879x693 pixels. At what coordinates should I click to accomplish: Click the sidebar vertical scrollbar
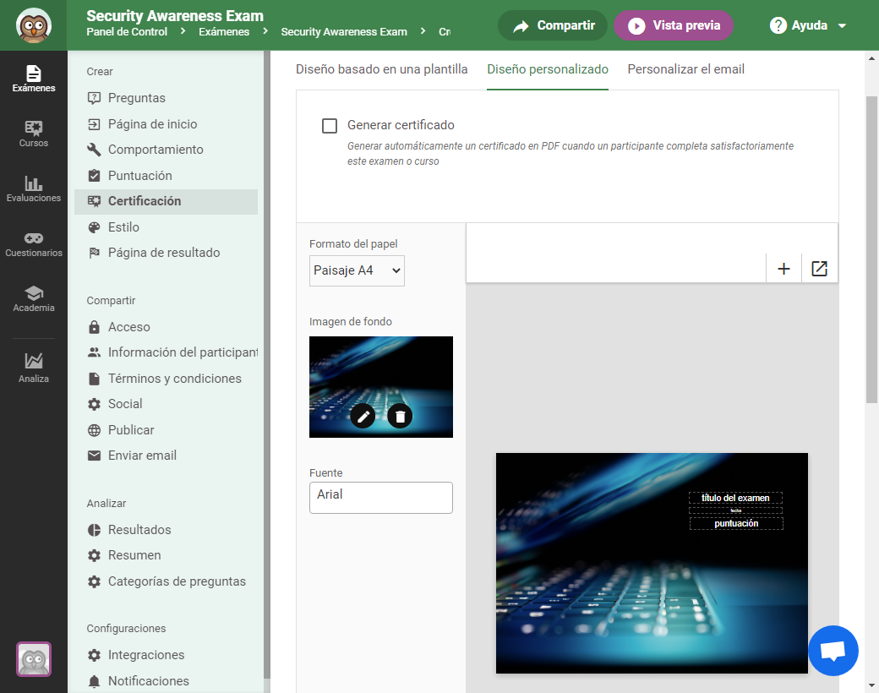(267, 364)
